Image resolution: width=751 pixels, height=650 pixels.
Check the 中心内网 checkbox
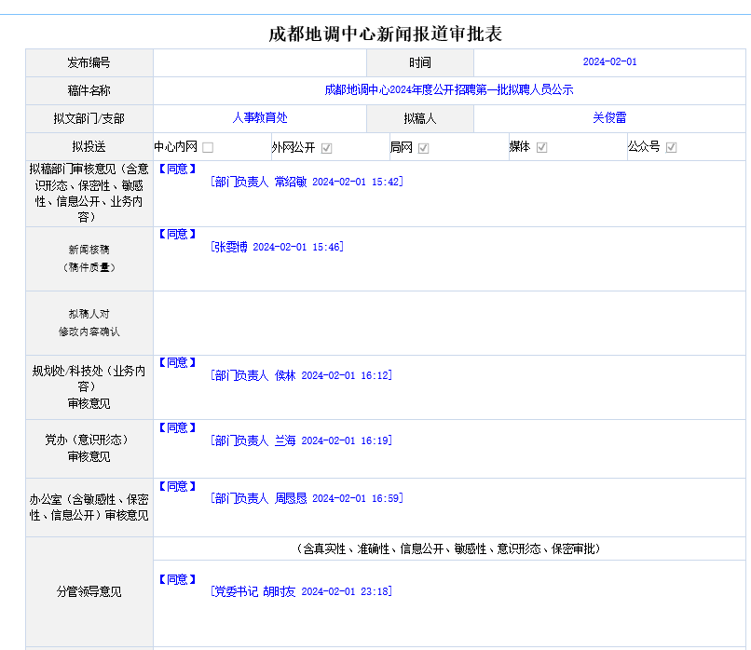[x=208, y=147]
